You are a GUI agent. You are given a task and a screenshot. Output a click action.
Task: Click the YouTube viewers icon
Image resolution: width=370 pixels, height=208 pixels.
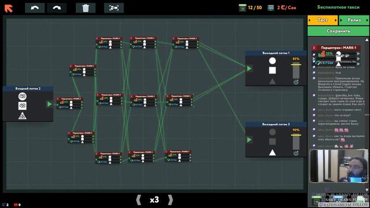[16, 205]
